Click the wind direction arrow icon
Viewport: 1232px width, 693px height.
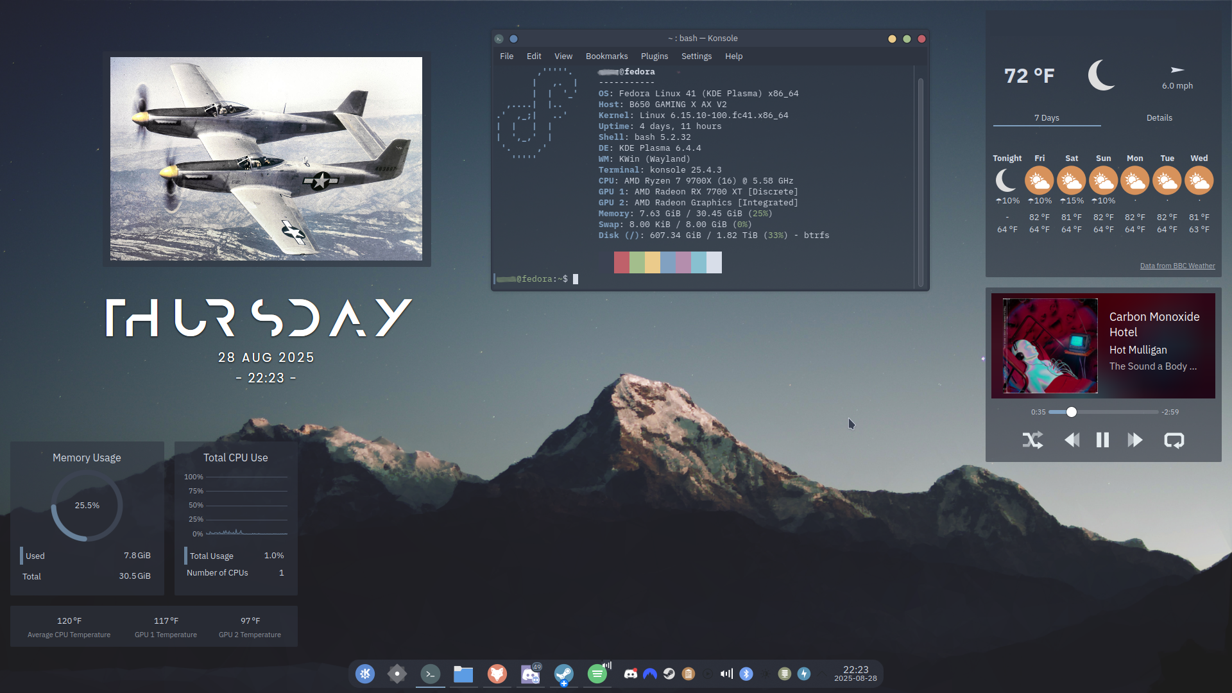point(1177,69)
